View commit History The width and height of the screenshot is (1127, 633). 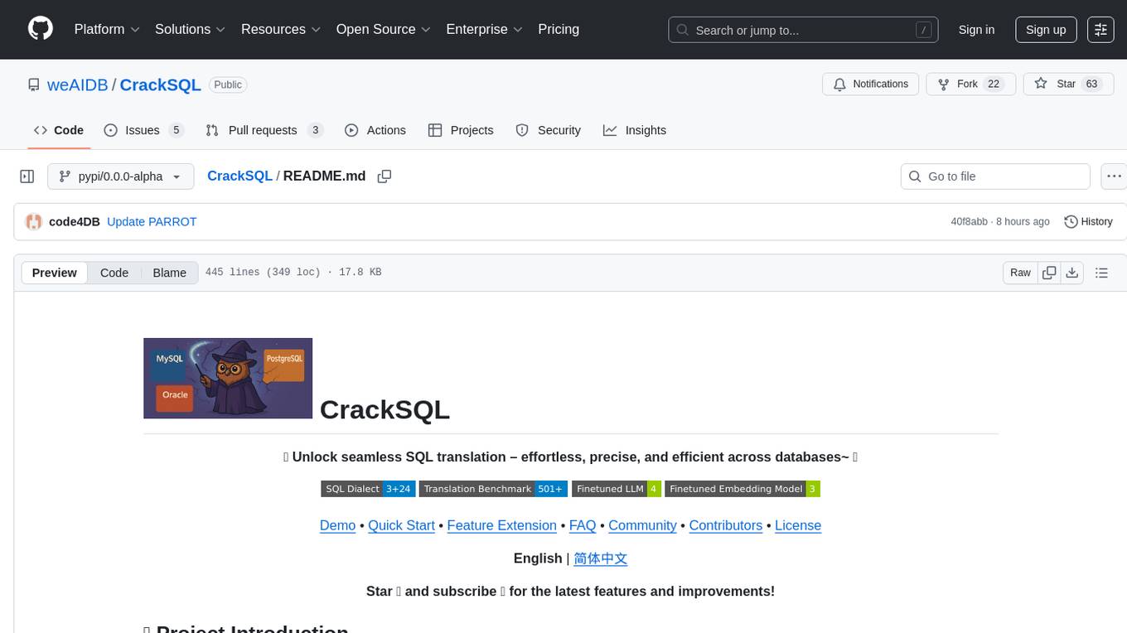coord(1088,222)
